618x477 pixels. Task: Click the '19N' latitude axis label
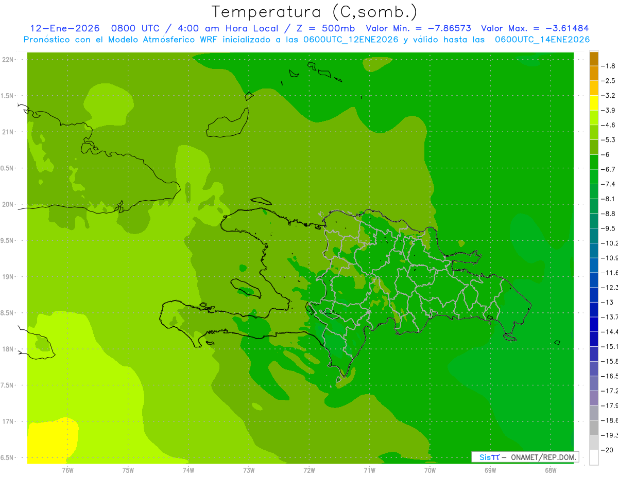tap(8, 277)
